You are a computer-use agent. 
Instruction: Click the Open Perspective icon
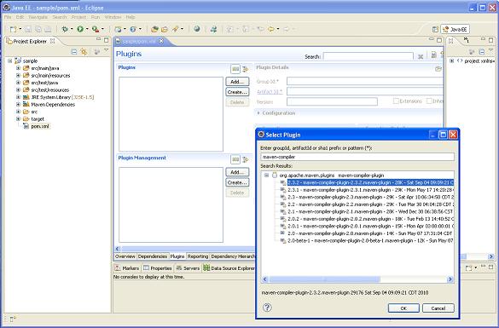pyautogui.click(x=435, y=29)
